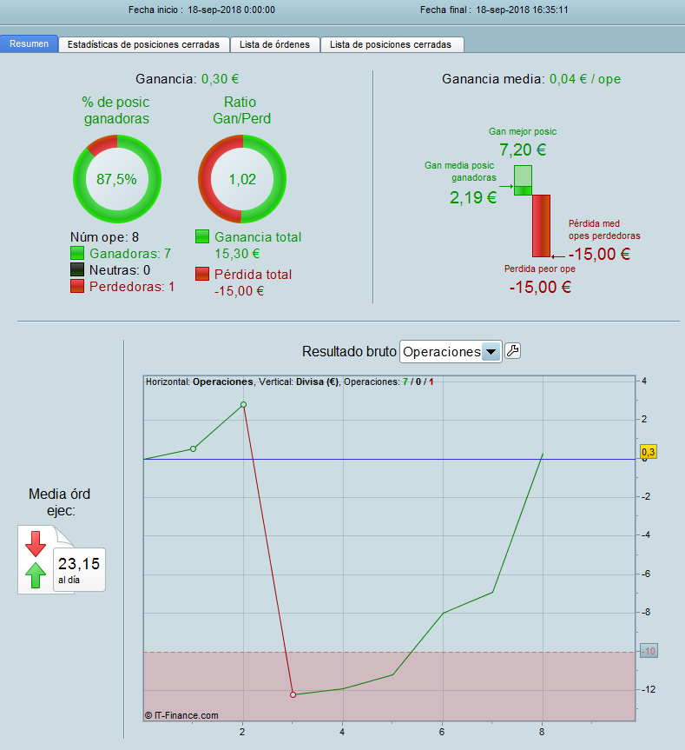Click the green up arrow order icon

[36, 575]
